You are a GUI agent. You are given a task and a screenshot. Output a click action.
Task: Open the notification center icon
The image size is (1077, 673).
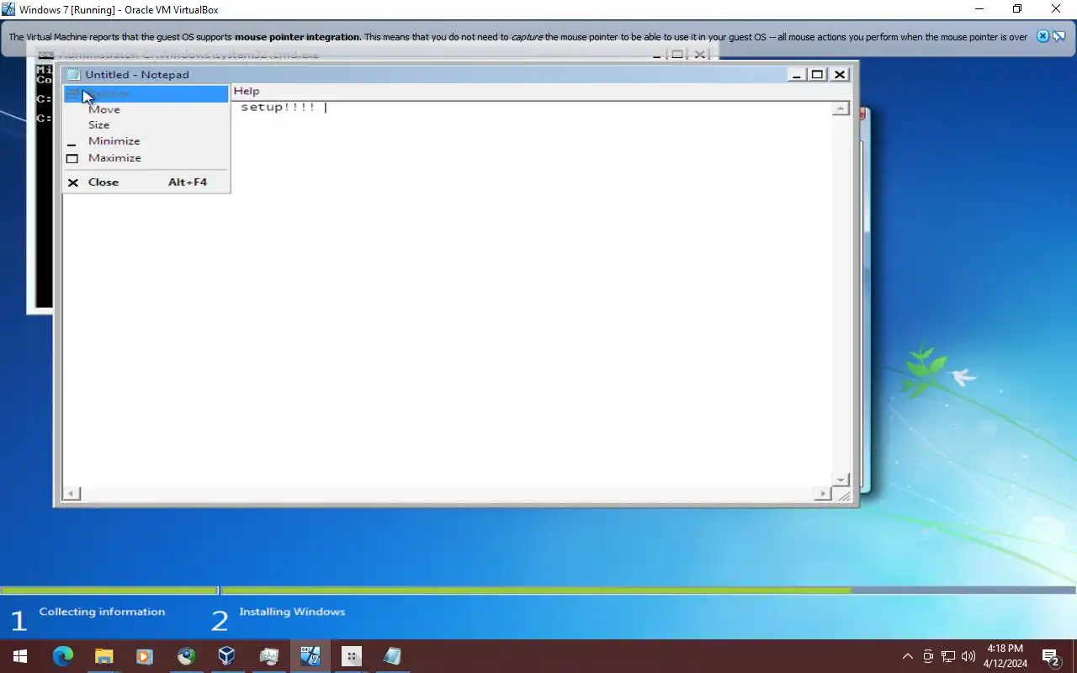tap(1050, 656)
